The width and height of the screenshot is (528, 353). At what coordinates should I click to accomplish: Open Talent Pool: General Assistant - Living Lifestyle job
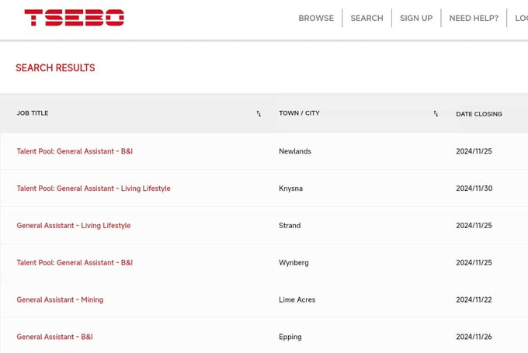click(94, 189)
